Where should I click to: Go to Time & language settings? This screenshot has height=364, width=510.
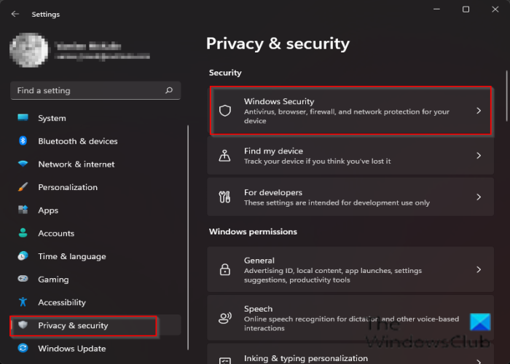[71, 256]
